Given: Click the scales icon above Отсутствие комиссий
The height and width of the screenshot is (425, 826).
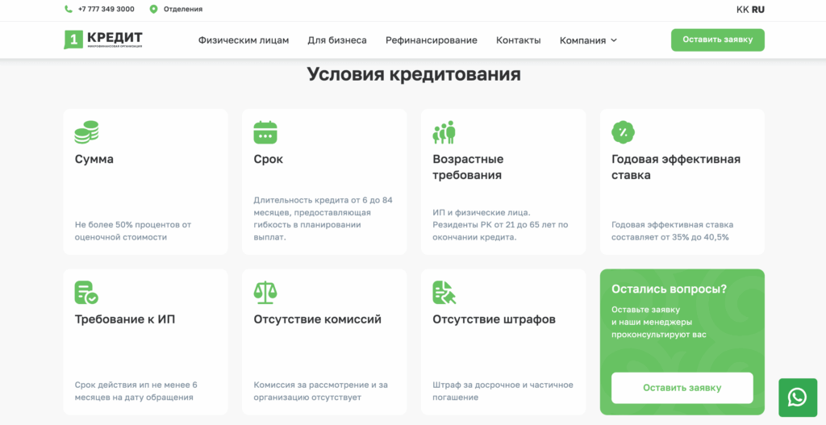Looking at the screenshot, I should (265, 292).
